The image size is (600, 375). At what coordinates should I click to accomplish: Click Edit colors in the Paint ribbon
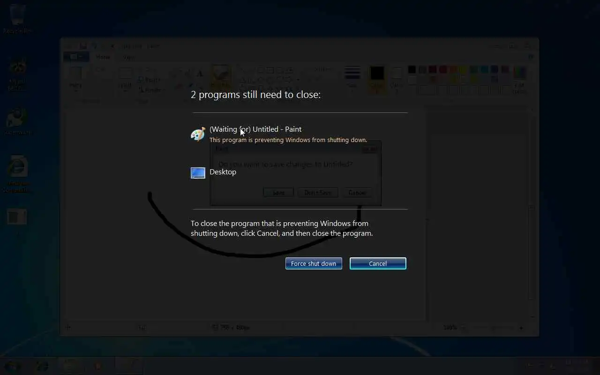pos(519,79)
